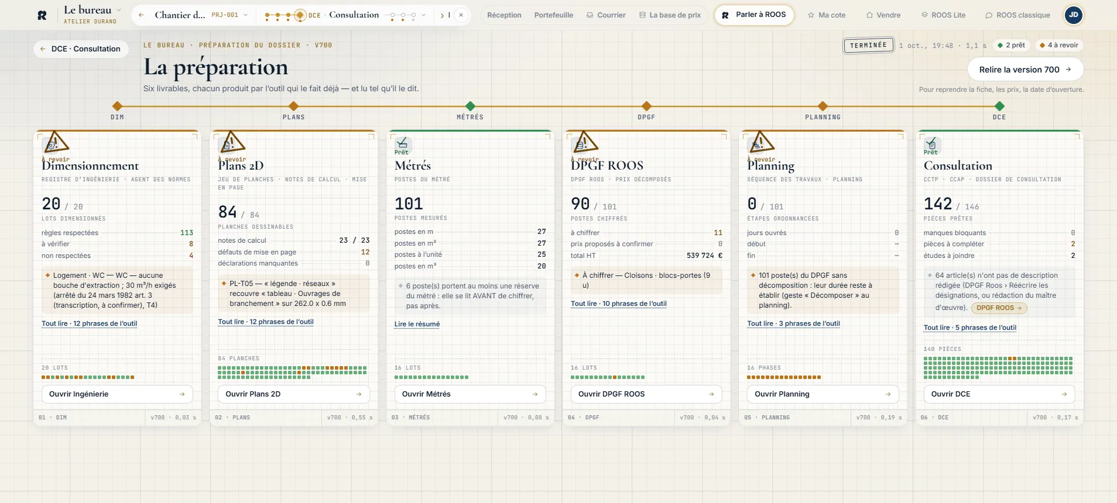Open the Courrier tab
Screen dimensions: 1117x503
click(x=606, y=15)
